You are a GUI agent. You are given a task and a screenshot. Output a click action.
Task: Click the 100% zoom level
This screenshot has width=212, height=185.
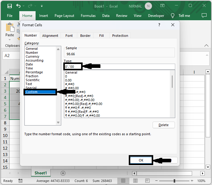pos(201,181)
